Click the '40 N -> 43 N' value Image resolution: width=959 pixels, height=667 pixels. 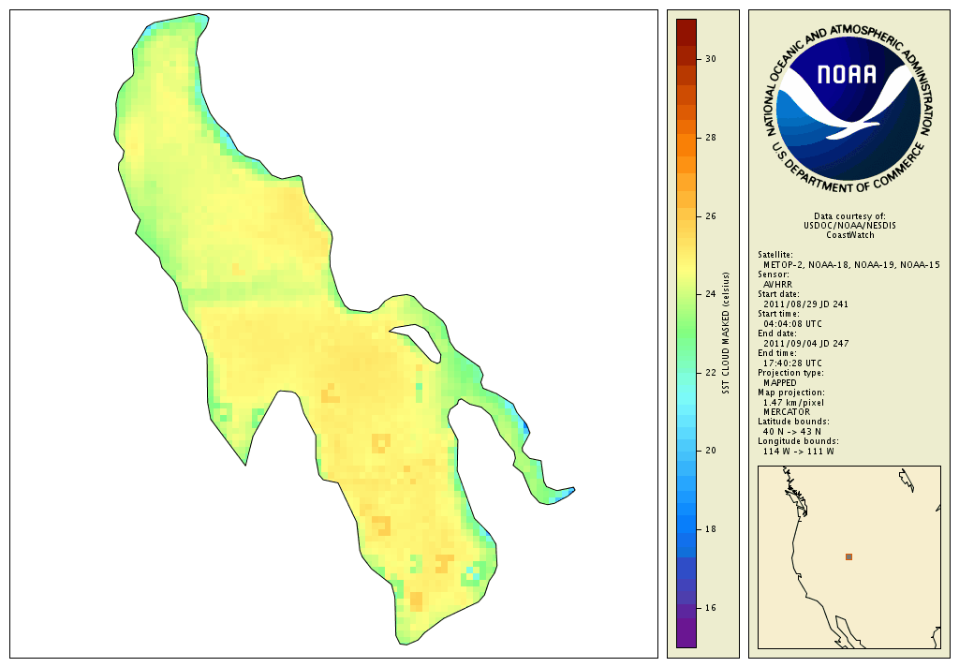coord(792,432)
